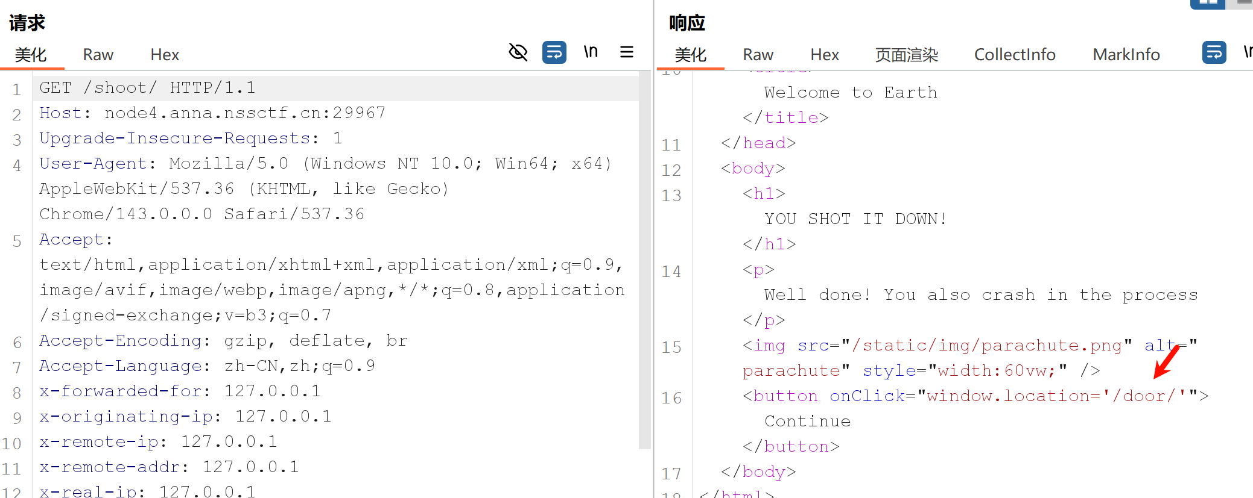Click the request line GET /shoot/ HTTP/1.1

(x=147, y=88)
